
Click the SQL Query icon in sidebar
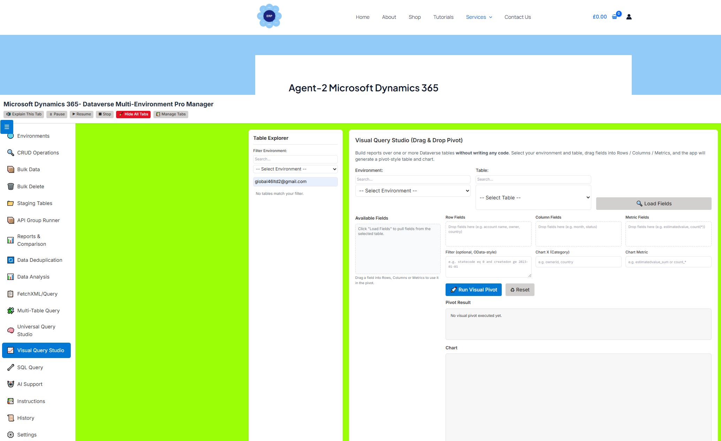10,367
